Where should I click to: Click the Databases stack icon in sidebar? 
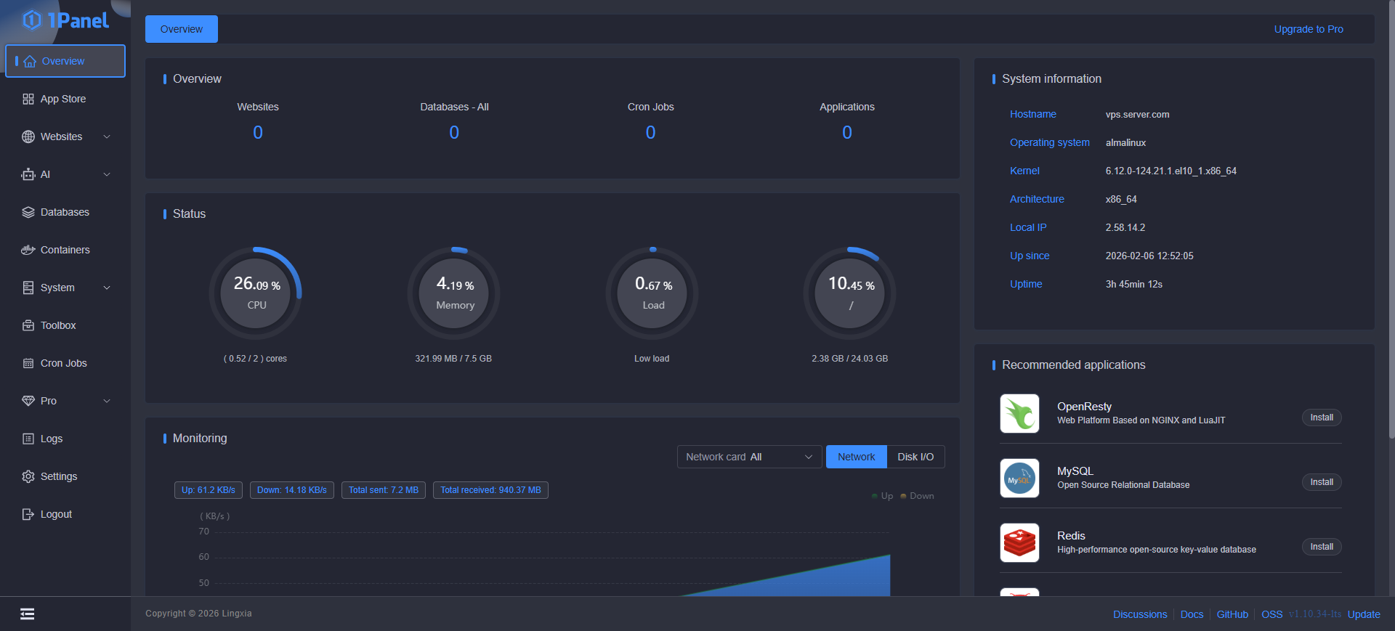click(x=28, y=212)
